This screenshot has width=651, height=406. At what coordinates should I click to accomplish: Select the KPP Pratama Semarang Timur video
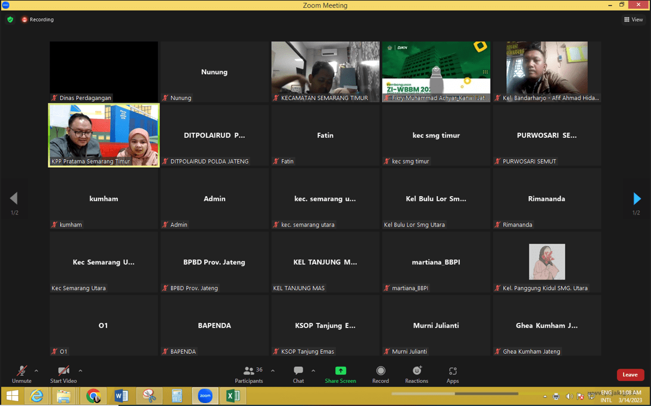click(104, 135)
